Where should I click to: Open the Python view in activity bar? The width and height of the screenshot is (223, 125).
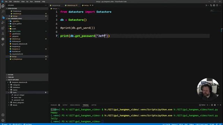[x=3, y=39]
